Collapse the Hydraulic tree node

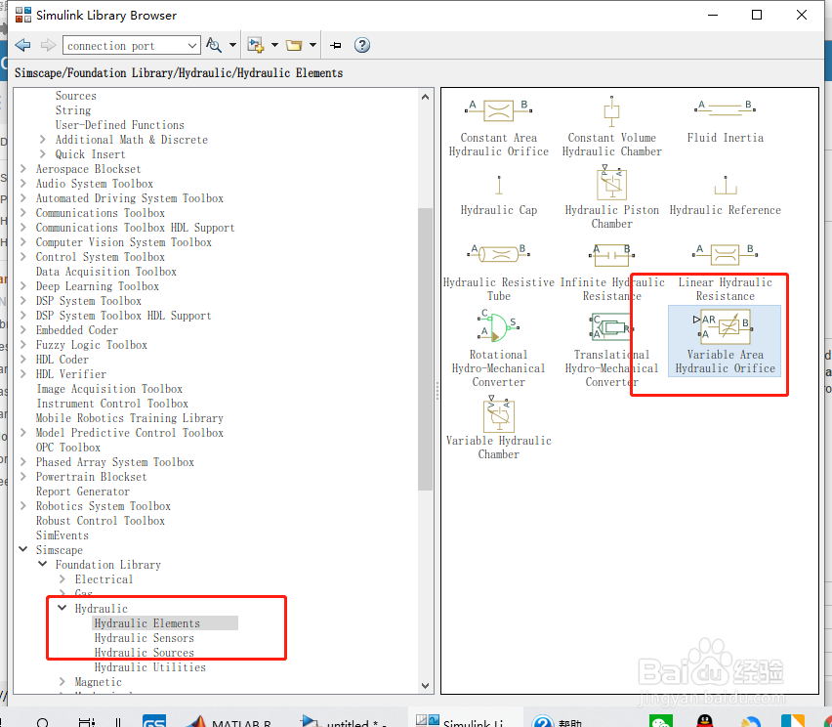62,608
